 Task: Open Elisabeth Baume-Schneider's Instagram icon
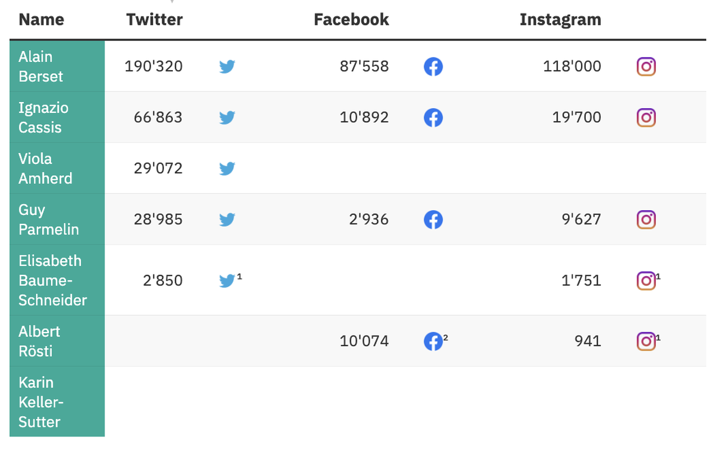pyautogui.click(x=646, y=280)
